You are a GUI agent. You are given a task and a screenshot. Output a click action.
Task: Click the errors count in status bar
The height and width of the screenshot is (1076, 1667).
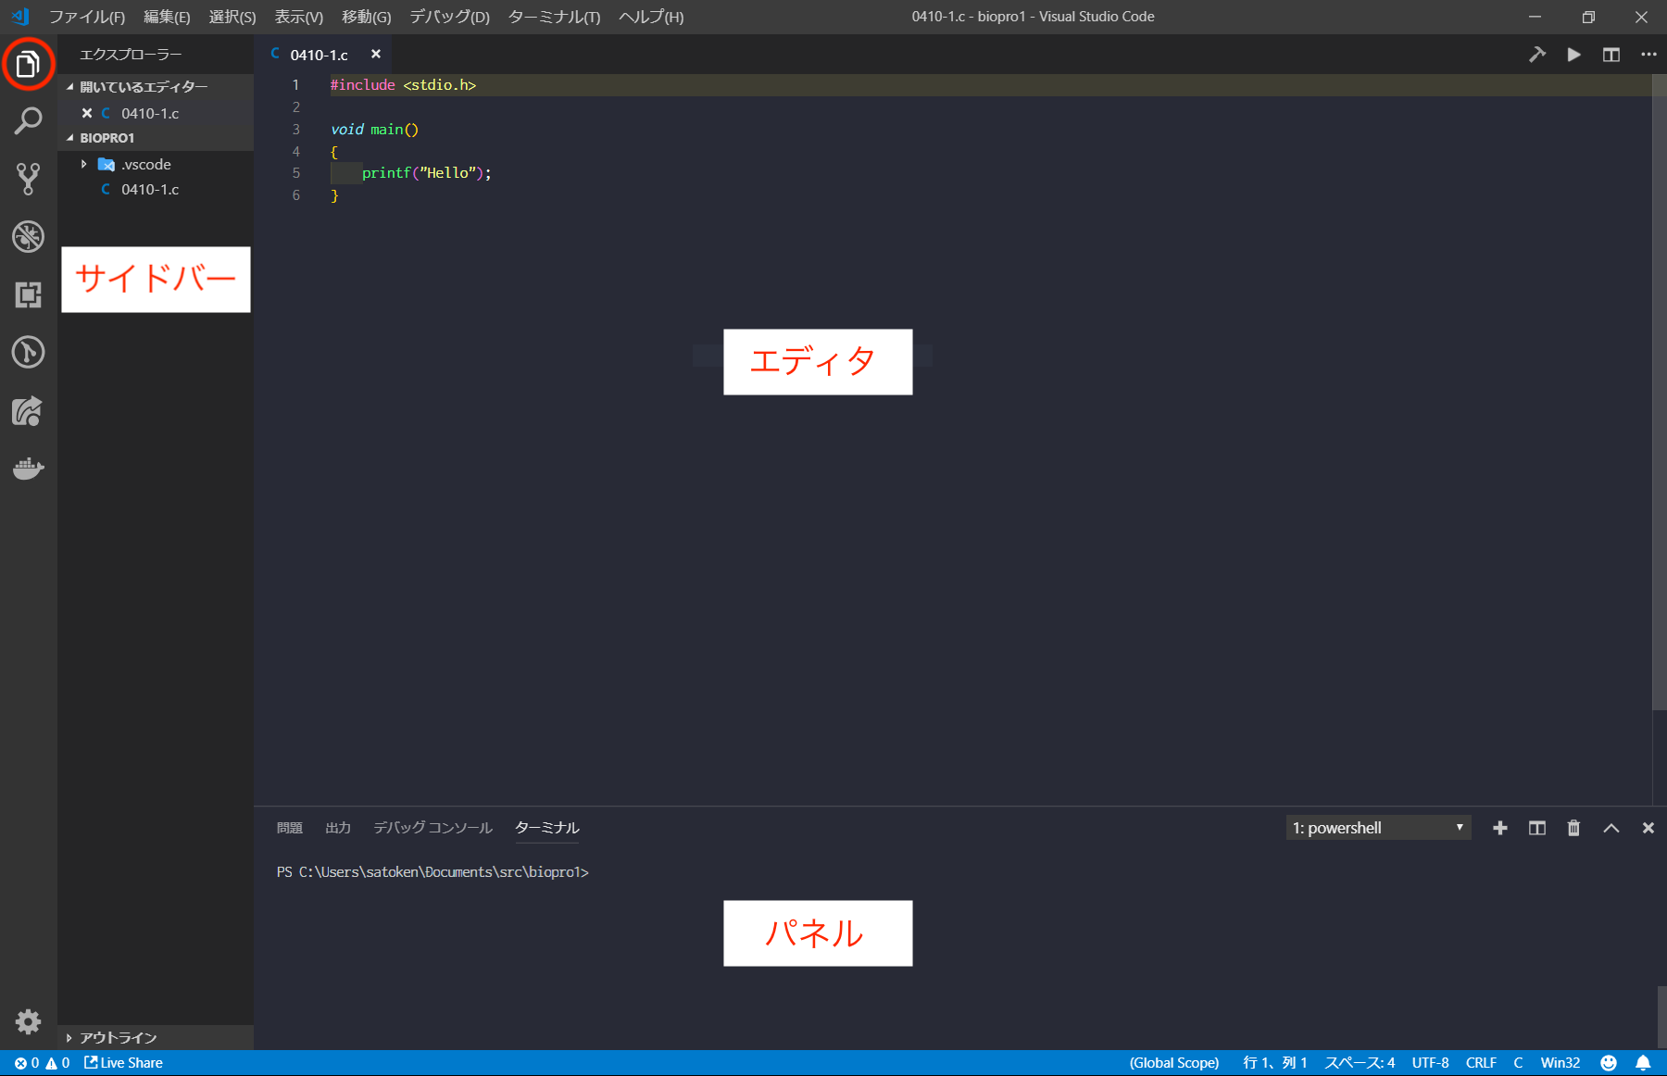click(27, 1063)
